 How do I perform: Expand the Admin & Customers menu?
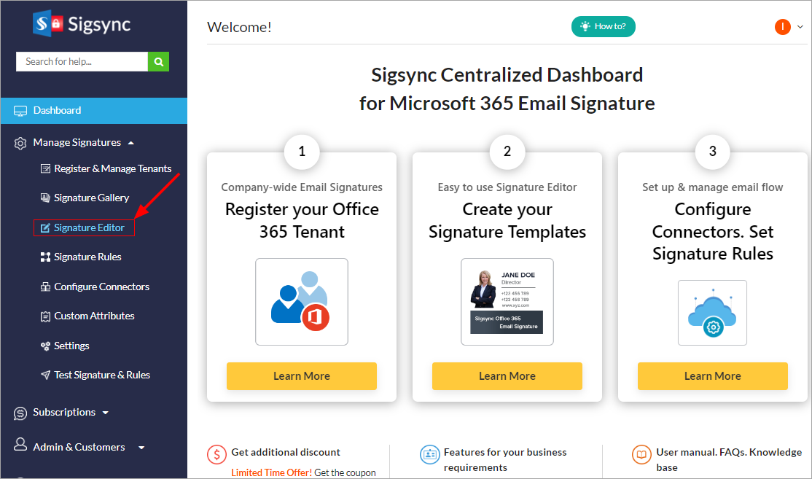[x=141, y=448]
